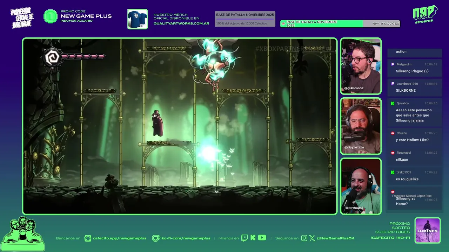Open the Instagram icon in footer
This screenshot has width=449, height=252.
pos(304,238)
